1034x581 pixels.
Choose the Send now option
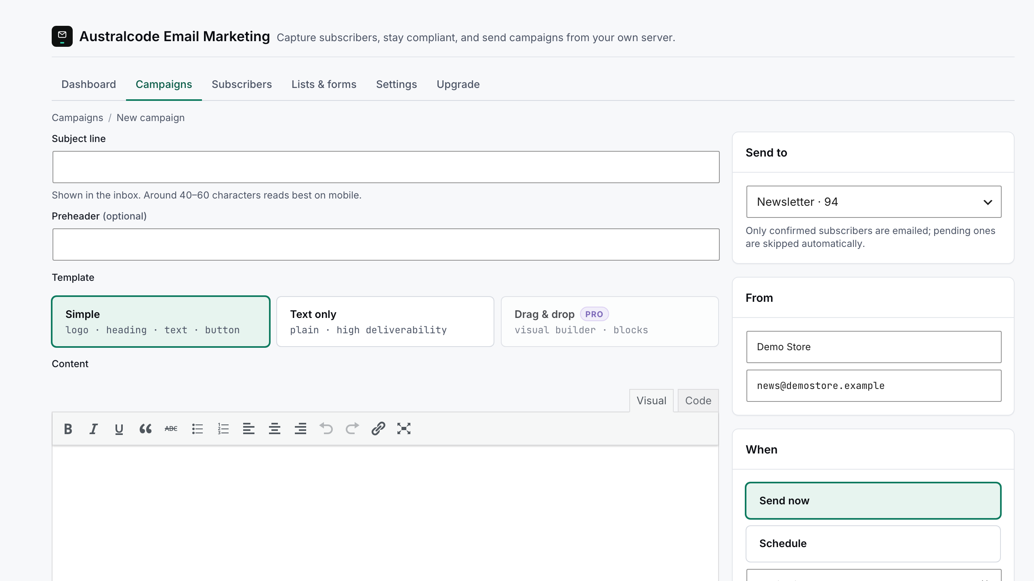click(873, 501)
